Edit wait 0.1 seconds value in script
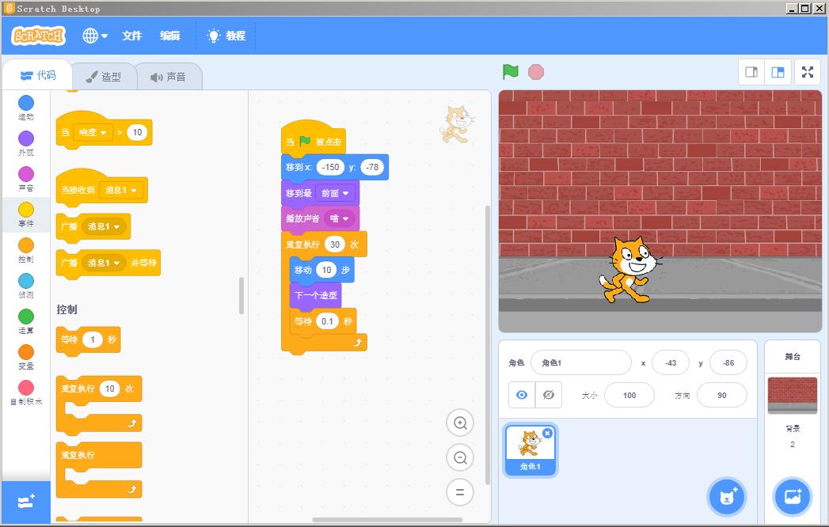 pyautogui.click(x=327, y=321)
